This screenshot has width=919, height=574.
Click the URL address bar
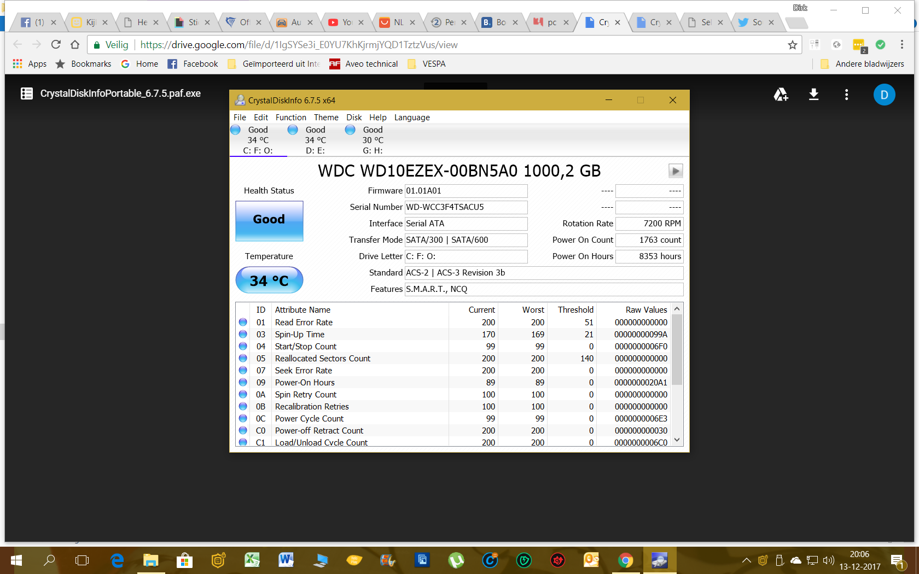(x=438, y=45)
